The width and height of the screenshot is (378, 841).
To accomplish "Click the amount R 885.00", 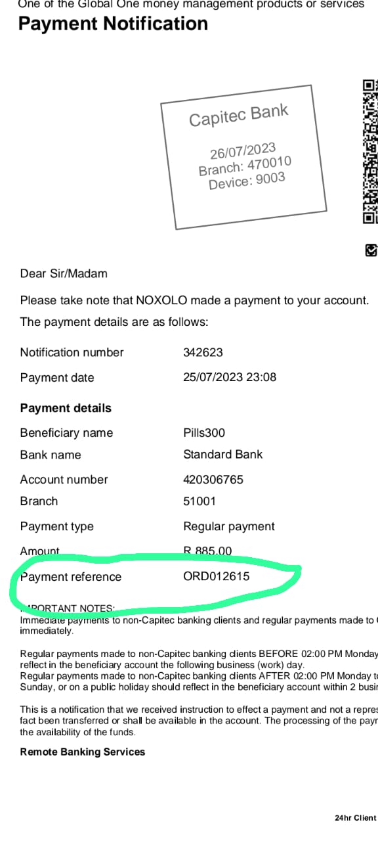I will 207,551.
